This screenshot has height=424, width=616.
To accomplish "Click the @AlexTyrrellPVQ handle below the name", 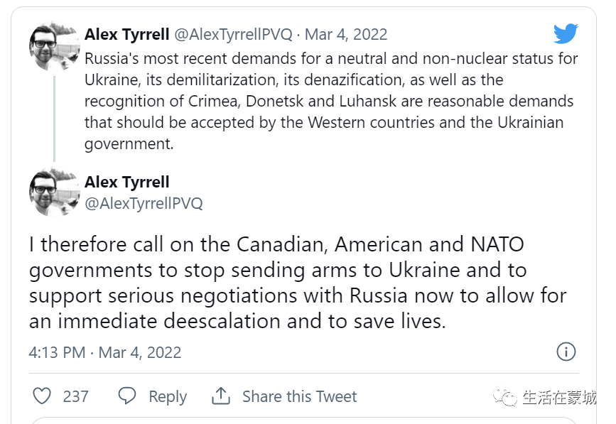I will coord(144,203).
